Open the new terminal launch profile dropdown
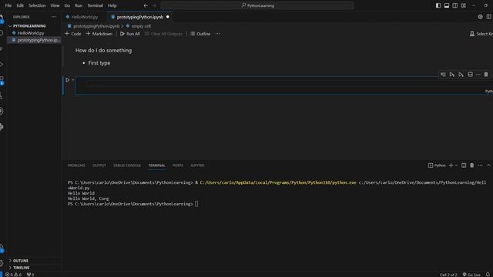This screenshot has height=277, width=493. [x=456, y=165]
